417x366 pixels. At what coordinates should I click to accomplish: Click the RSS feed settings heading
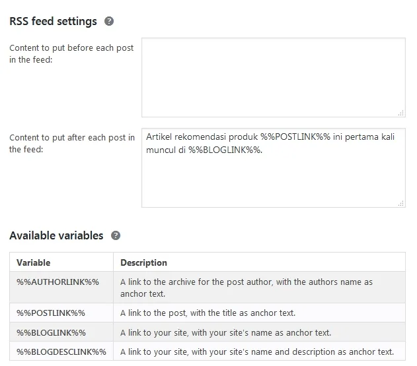pyautogui.click(x=53, y=21)
